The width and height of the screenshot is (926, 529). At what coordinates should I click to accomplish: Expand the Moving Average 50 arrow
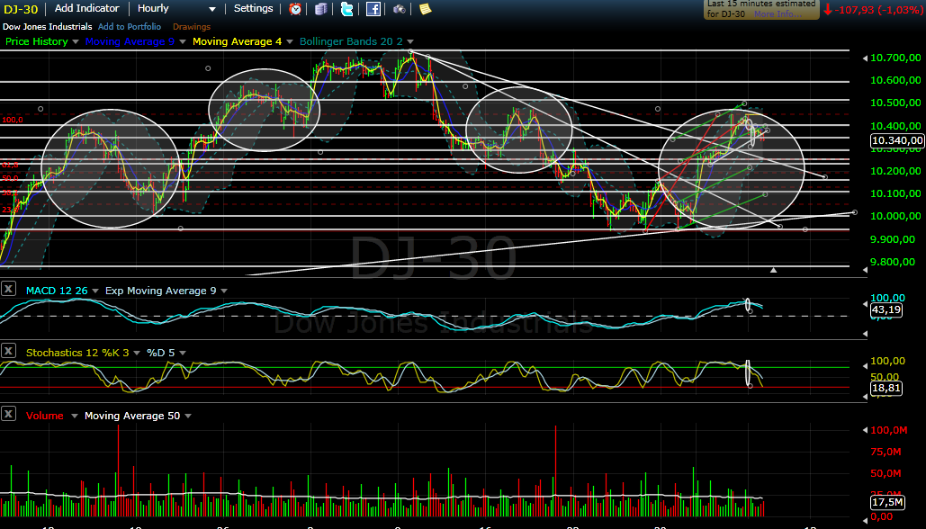point(188,417)
